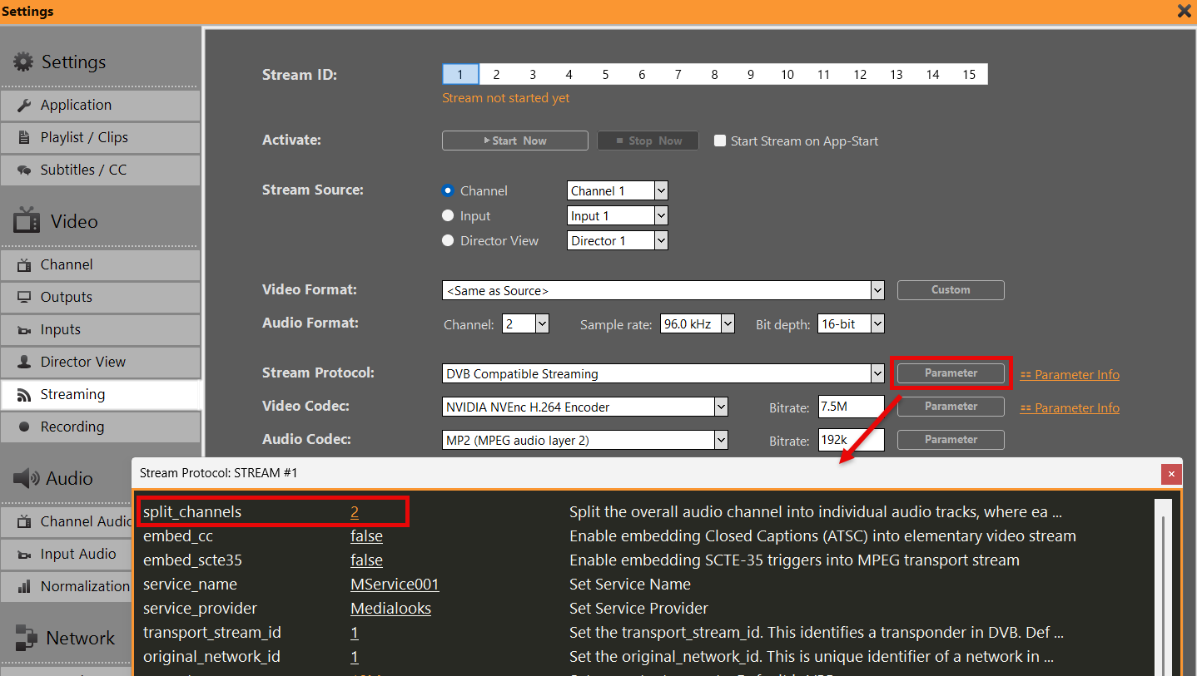Click the Outputs monitor icon
This screenshot has height=676, width=1197.
pyautogui.click(x=24, y=298)
